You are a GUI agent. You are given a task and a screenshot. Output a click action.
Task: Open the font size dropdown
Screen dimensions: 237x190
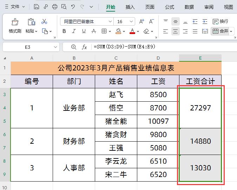click(x=131, y=21)
